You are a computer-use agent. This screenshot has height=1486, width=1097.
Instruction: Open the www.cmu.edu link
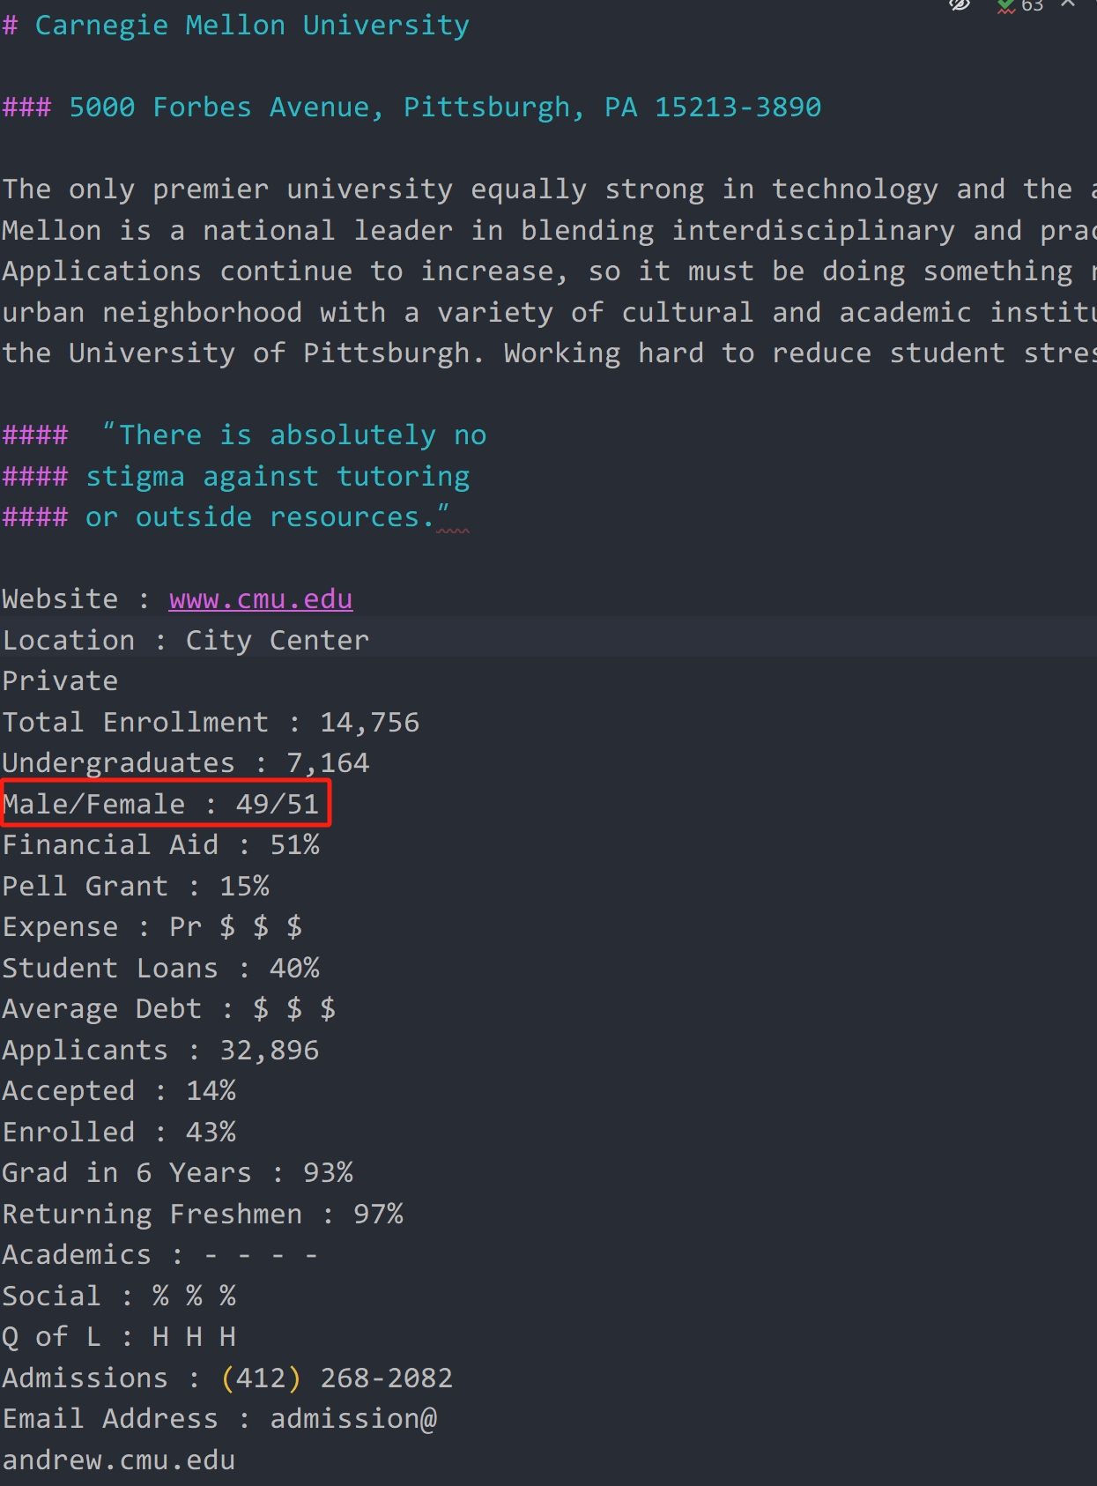(x=261, y=599)
